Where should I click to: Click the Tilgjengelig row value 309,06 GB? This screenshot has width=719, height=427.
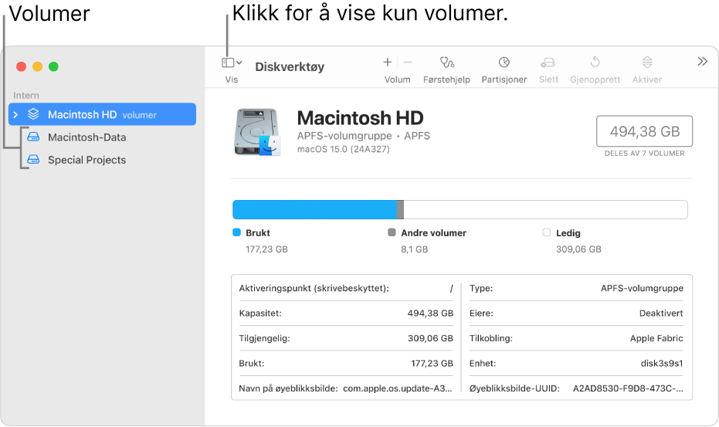(x=430, y=338)
